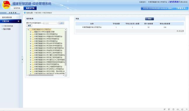Switch to the 福建省学联 tab
This screenshot has height=111, width=189.
tap(30, 8)
